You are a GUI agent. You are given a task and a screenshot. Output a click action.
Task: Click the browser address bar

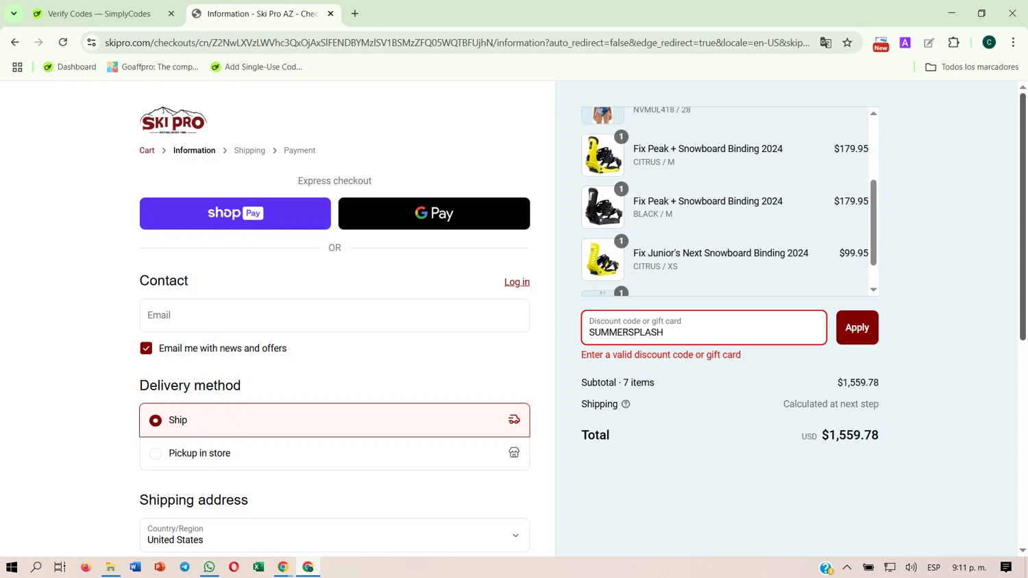(456, 42)
